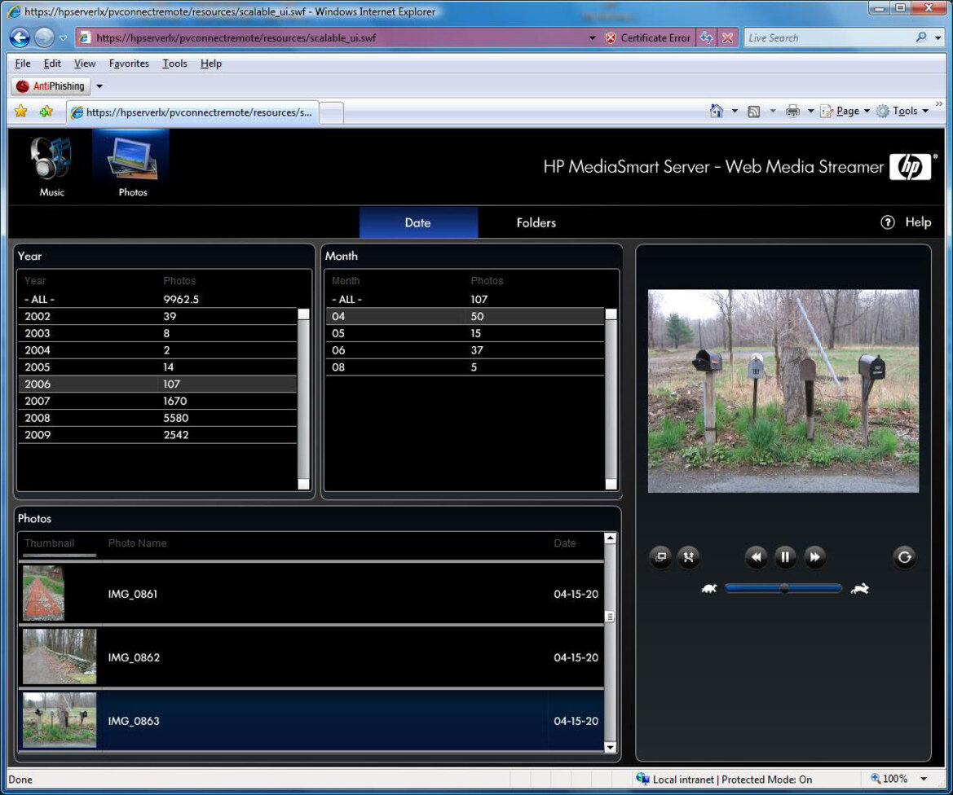The width and height of the screenshot is (953, 795).
Task: Click IMG_0861 thumbnail
Action: point(43,593)
